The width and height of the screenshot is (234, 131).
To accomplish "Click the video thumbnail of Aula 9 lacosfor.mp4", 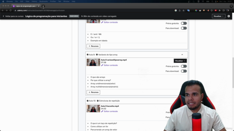I will pyautogui.click(x=94, y=108).
